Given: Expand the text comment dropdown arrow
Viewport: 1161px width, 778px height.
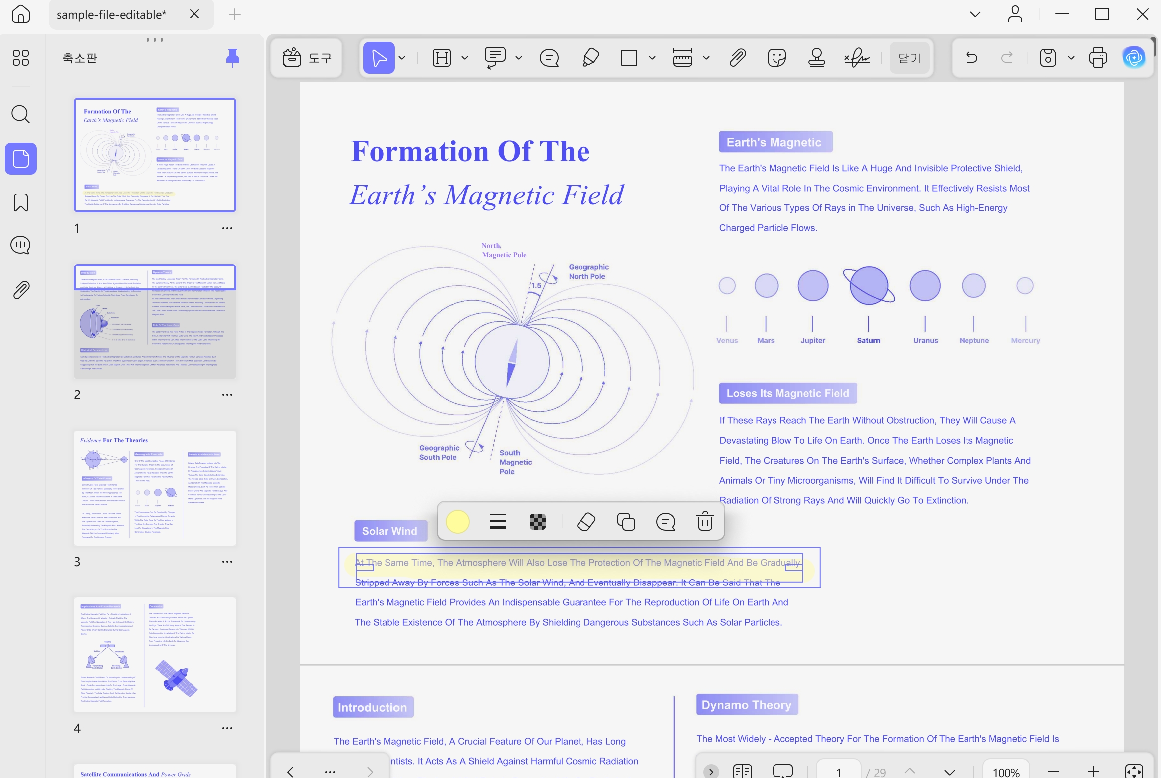Looking at the screenshot, I should click(519, 58).
